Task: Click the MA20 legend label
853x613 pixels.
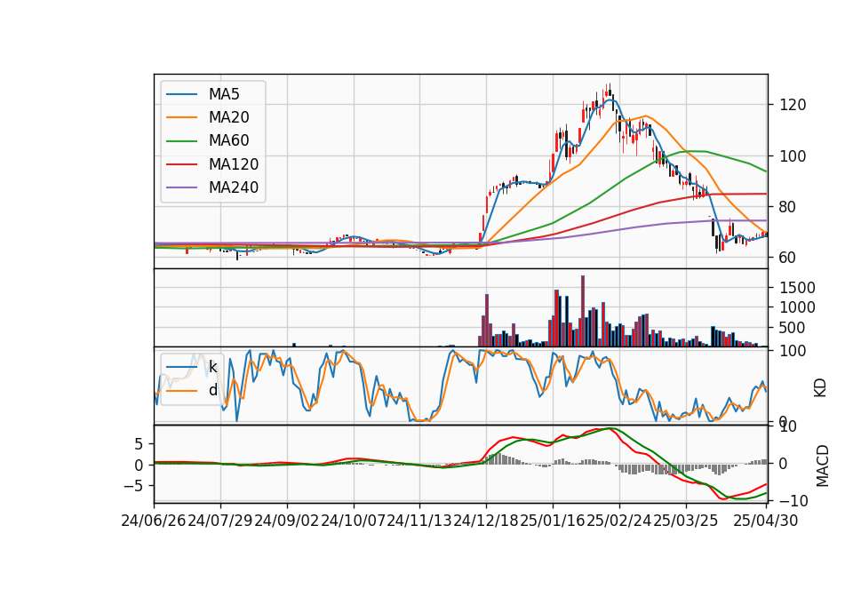Action: 228,117
